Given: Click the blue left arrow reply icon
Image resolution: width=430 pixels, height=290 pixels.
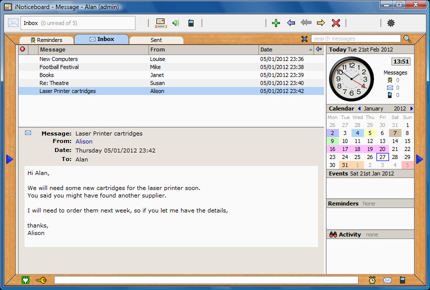Looking at the screenshot, I should 291,23.
